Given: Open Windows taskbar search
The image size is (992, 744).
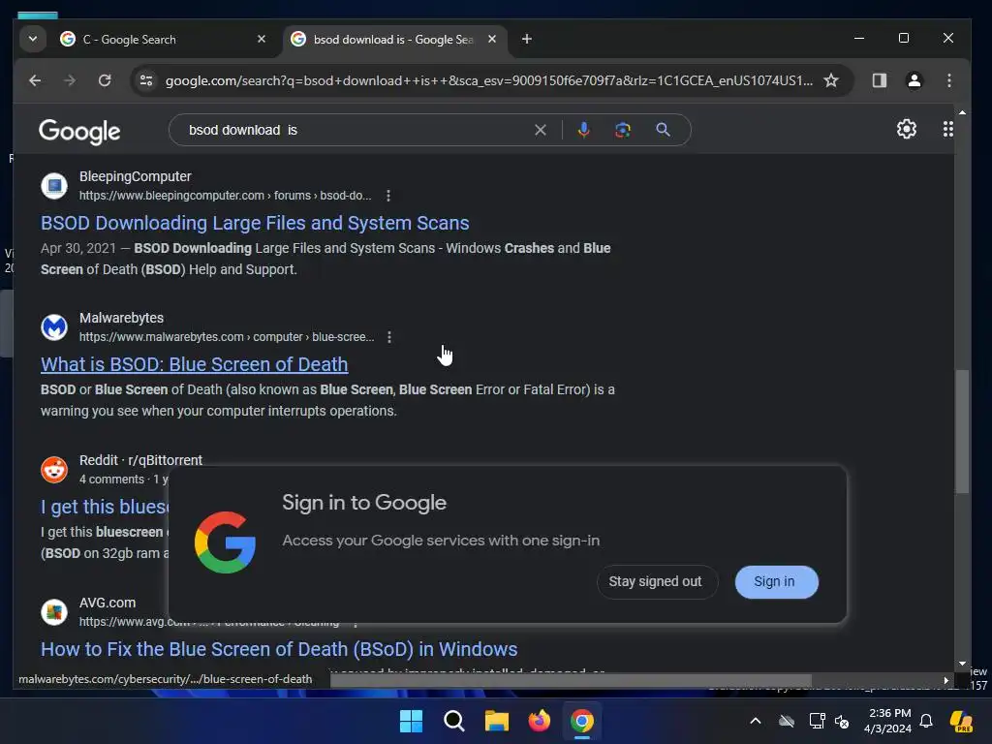Looking at the screenshot, I should point(453,721).
